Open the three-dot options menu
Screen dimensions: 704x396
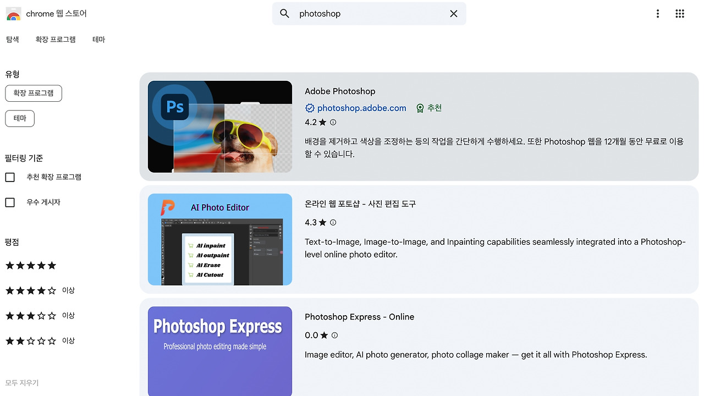coord(657,13)
